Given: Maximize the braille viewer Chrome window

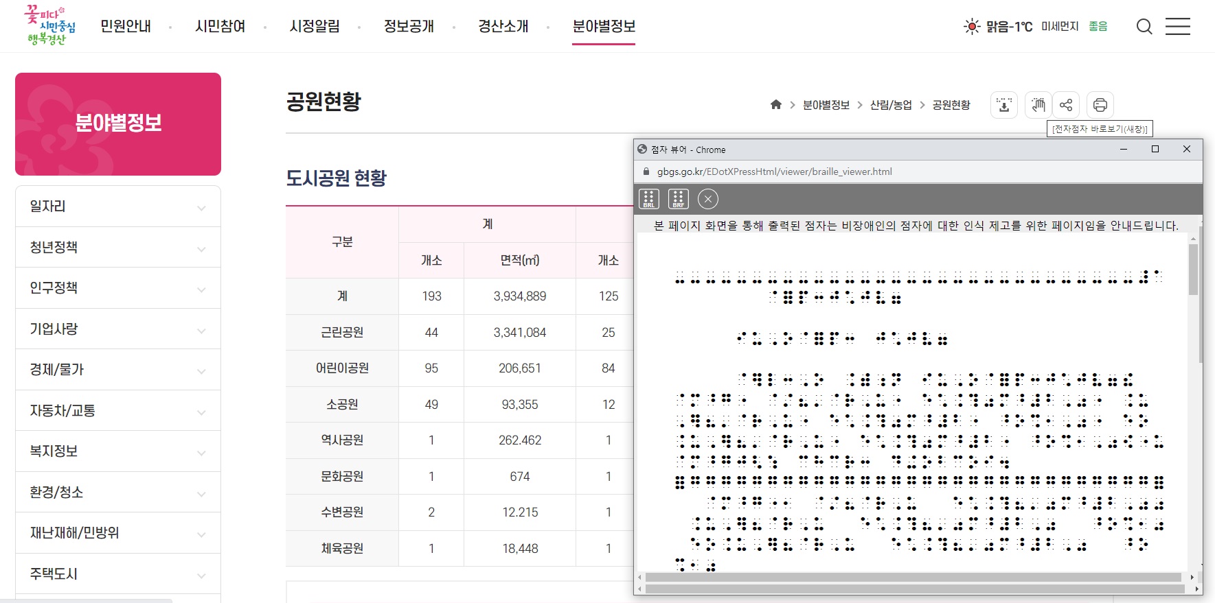Looking at the screenshot, I should coord(1155,149).
